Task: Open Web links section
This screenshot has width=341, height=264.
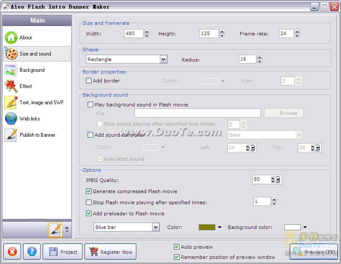Action: click(x=30, y=119)
